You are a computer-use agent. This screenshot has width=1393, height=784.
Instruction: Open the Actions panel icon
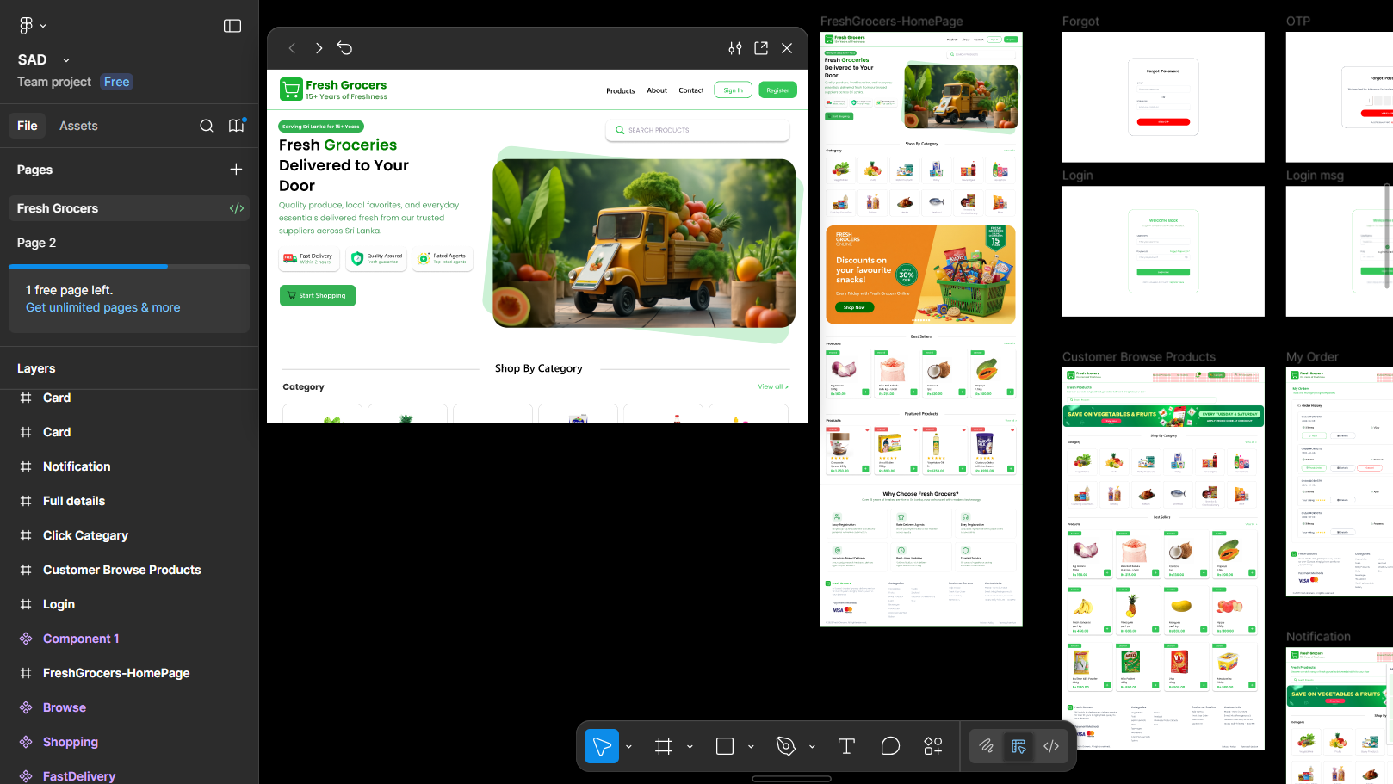click(933, 746)
